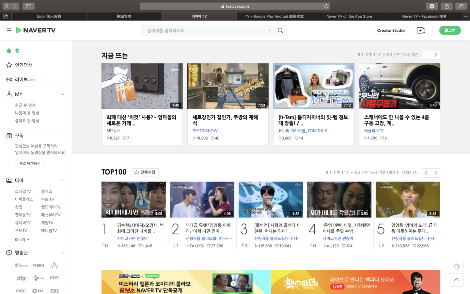Click the SBS broadcaster logo
The width and height of the screenshot is (470, 294).
(38, 291)
